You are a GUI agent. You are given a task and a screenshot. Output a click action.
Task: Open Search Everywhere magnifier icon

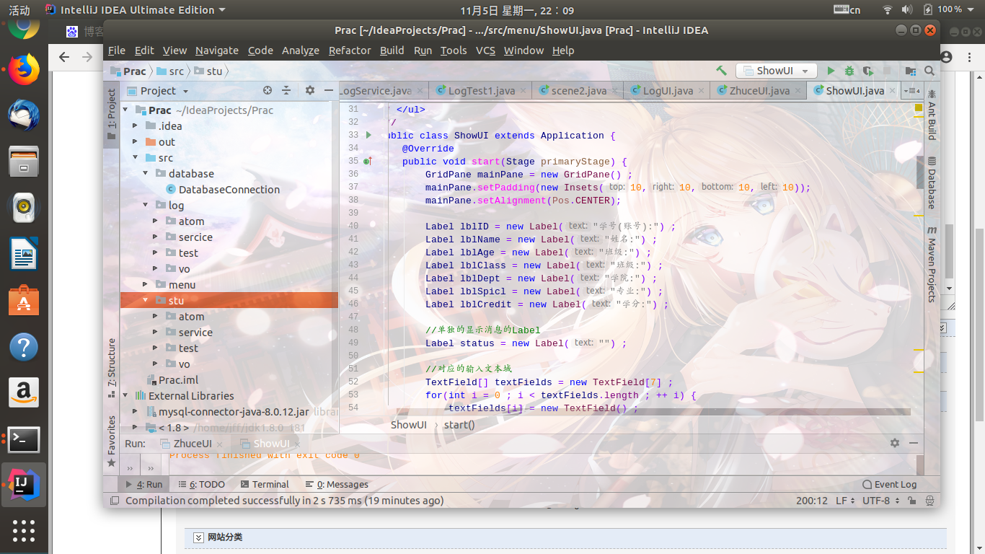pos(929,71)
